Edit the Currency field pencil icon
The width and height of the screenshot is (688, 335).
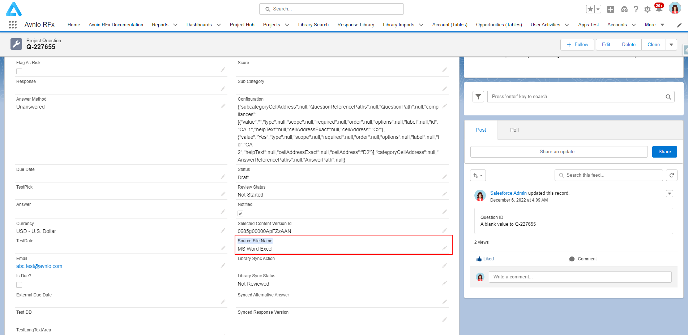(x=223, y=230)
